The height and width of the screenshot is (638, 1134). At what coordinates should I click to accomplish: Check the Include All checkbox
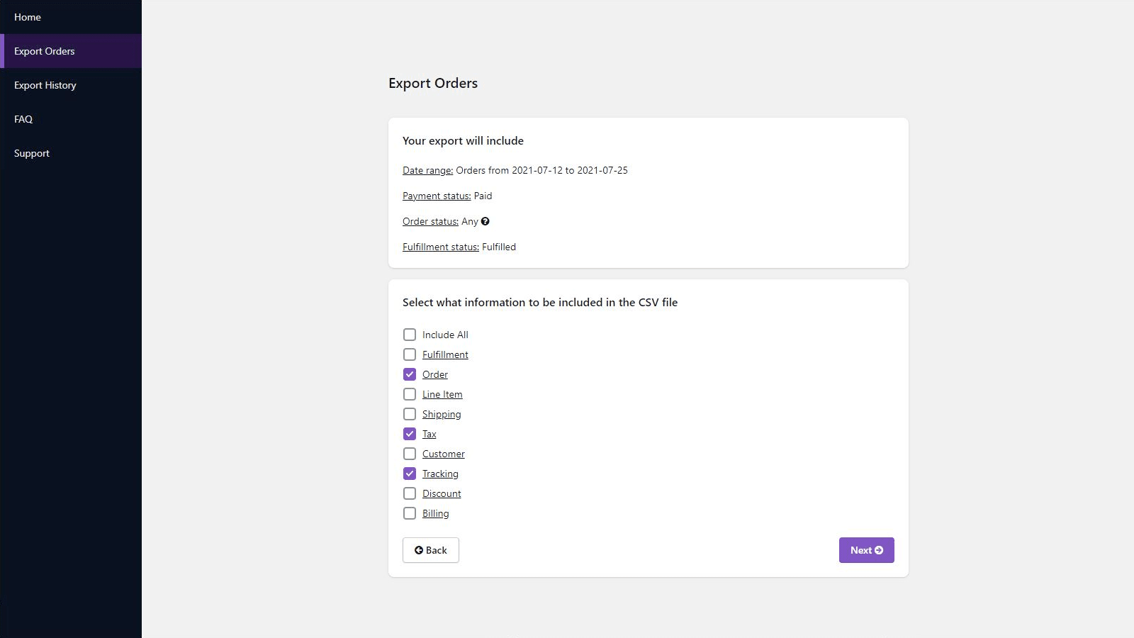pos(410,335)
